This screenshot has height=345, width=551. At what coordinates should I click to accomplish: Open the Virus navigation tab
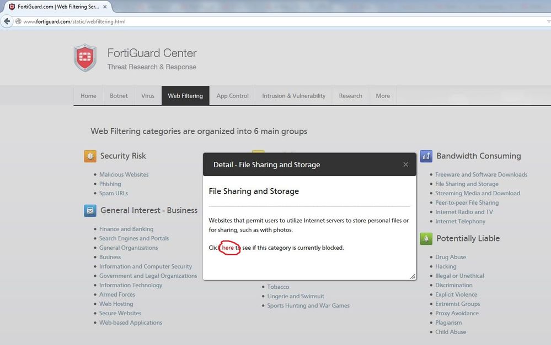pyautogui.click(x=148, y=96)
